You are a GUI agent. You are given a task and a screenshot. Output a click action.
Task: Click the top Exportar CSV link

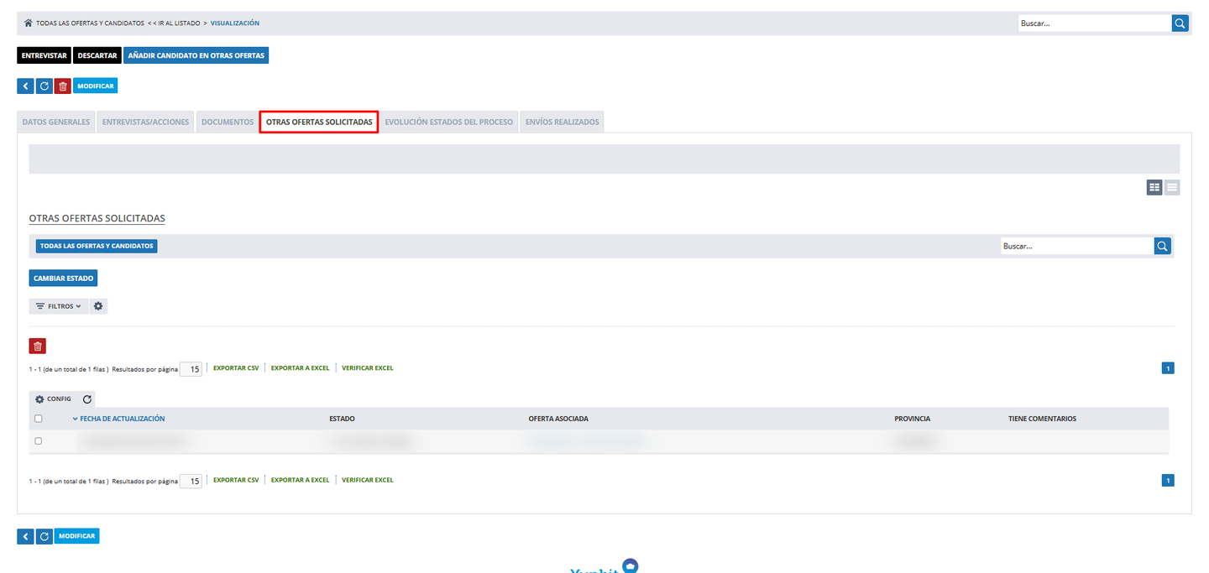coord(236,368)
